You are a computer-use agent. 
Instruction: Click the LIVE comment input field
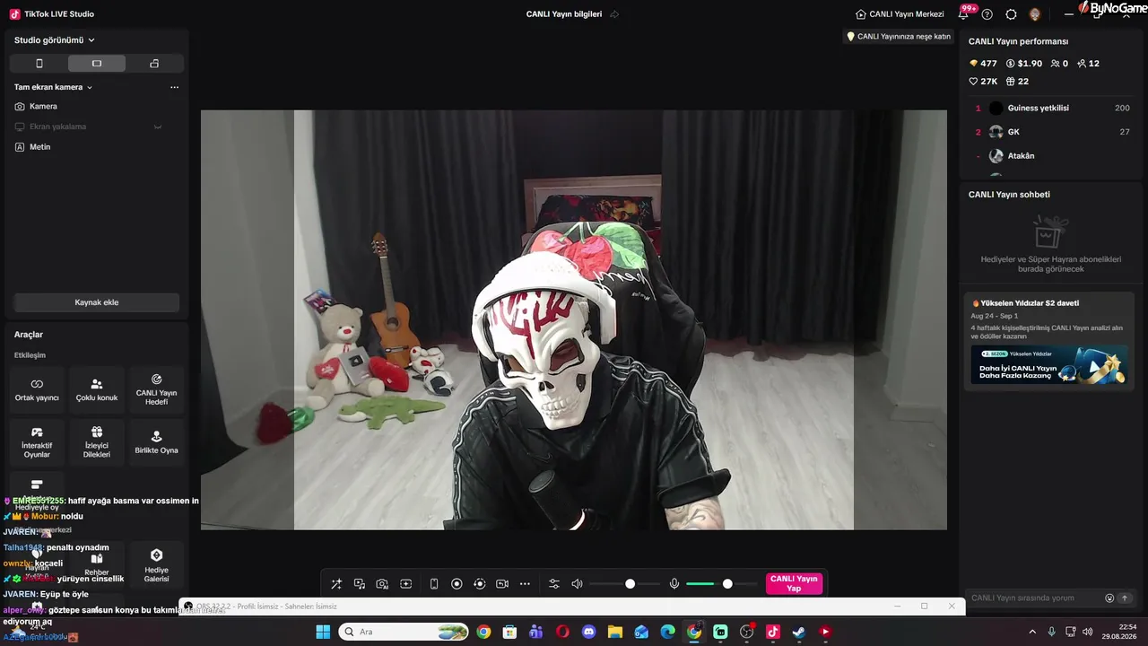click(x=1034, y=598)
